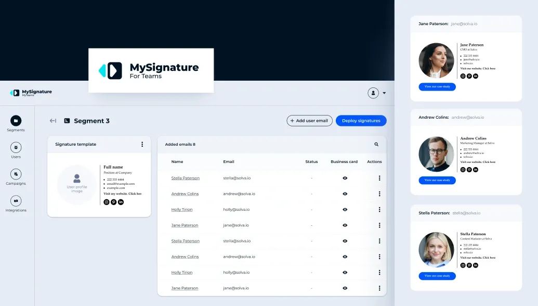Click the LinkedIn icon in the signature template
The height and width of the screenshot is (306, 538).
tap(121, 202)
